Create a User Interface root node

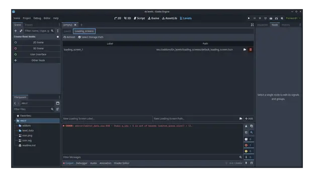(37, 54)
